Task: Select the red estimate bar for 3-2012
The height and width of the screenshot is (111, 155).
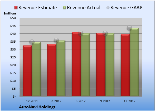Action: [52, 70]
